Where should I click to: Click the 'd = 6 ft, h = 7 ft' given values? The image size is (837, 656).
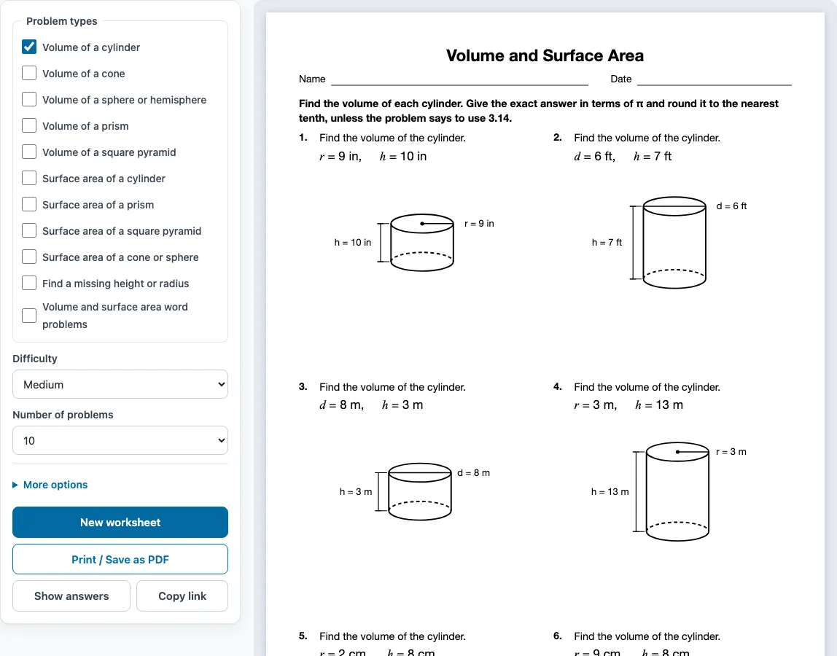623,157
